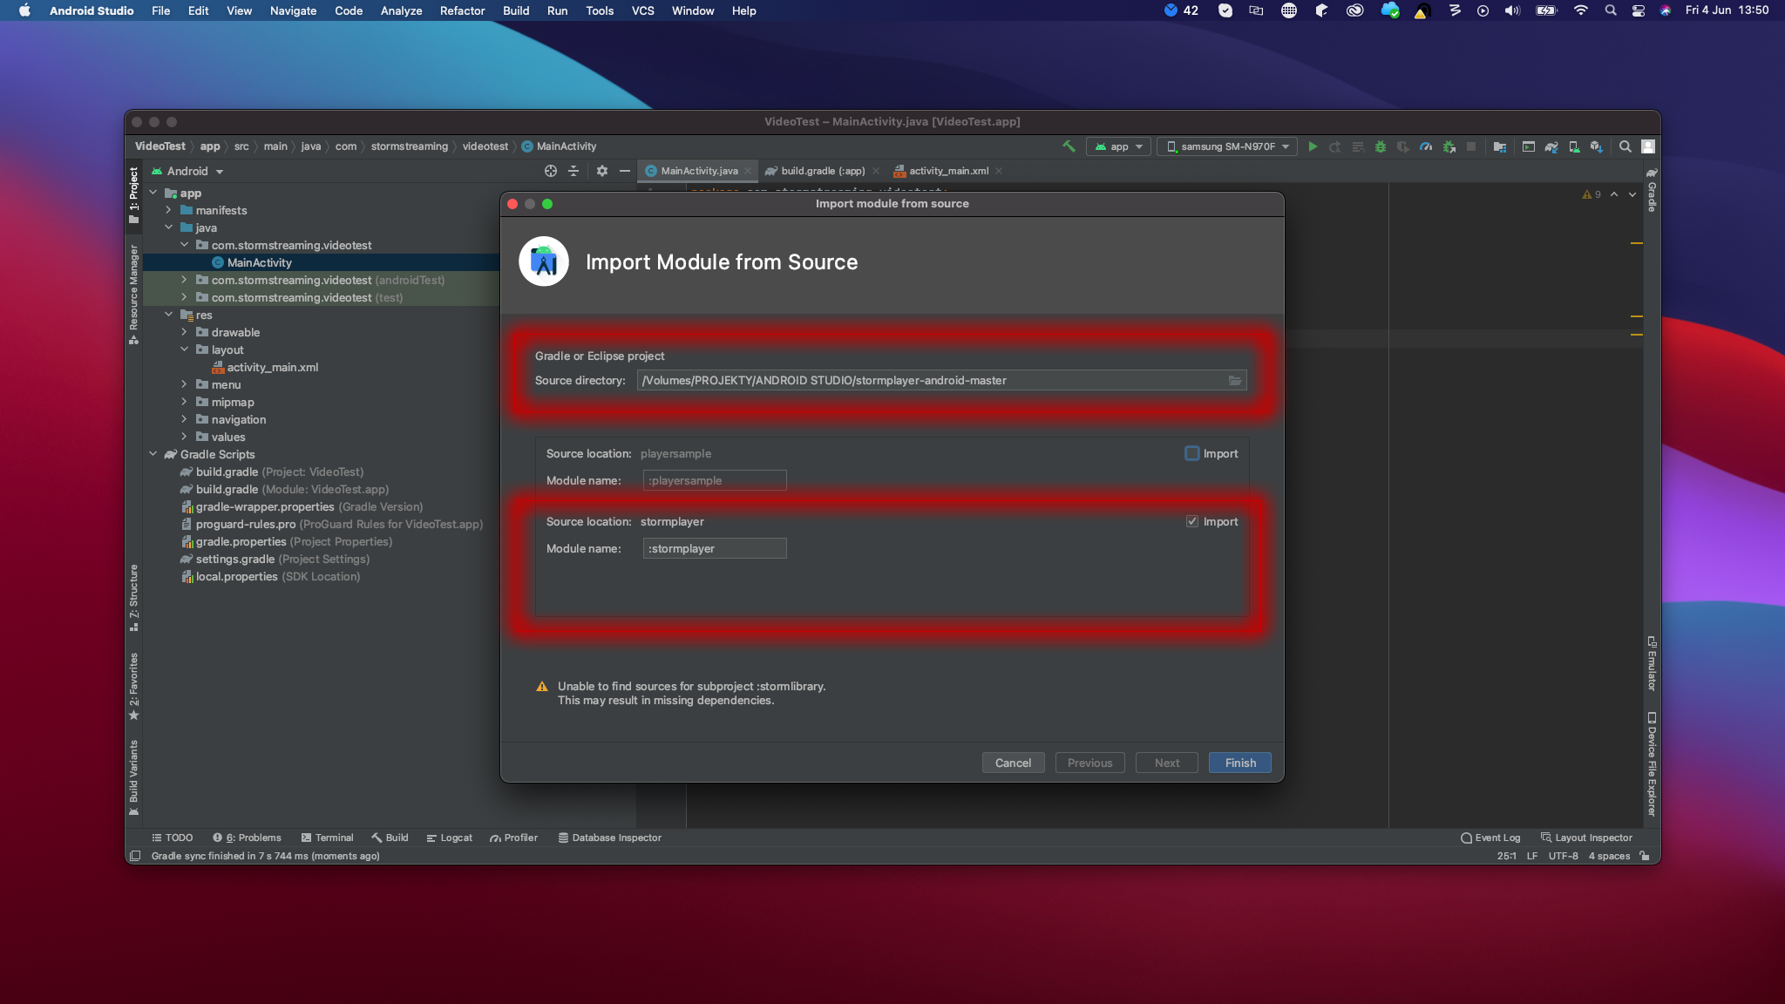This screenshot has width=1785, height=1004.
Task: Open the Analyze menu
Action: 401,10
